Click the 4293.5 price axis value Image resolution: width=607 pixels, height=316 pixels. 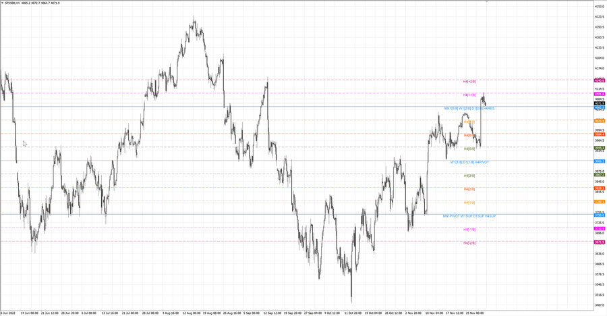click(x=600, y=27)
